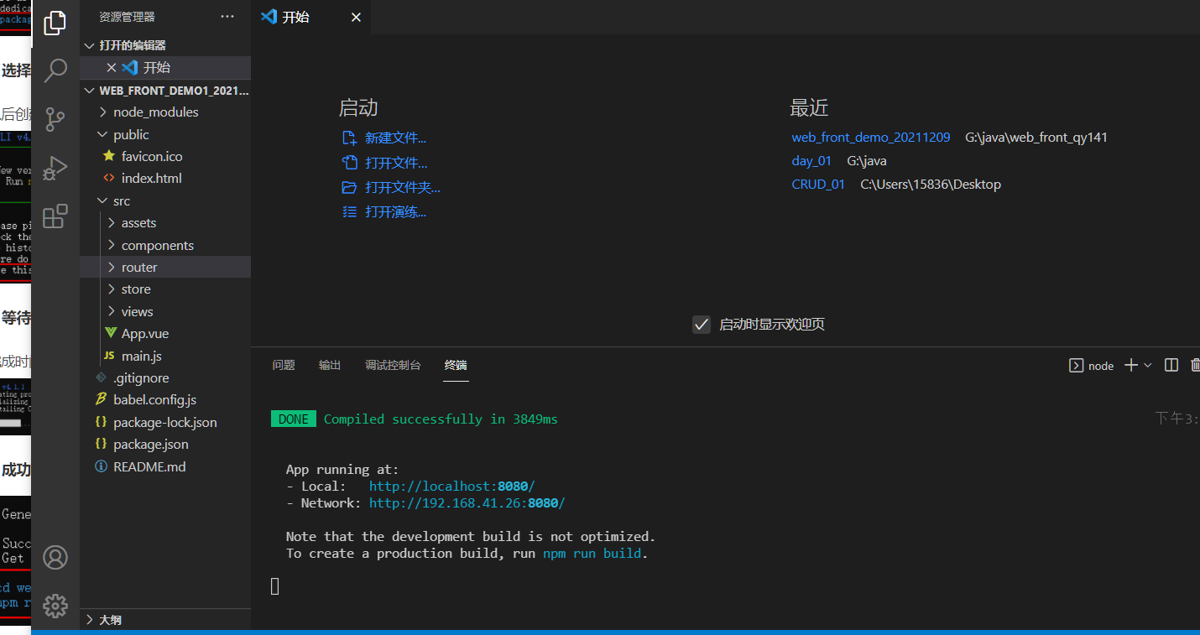Expand the router folder
Viewport: 1200px width, 635px height.
[x=111, y=267]
